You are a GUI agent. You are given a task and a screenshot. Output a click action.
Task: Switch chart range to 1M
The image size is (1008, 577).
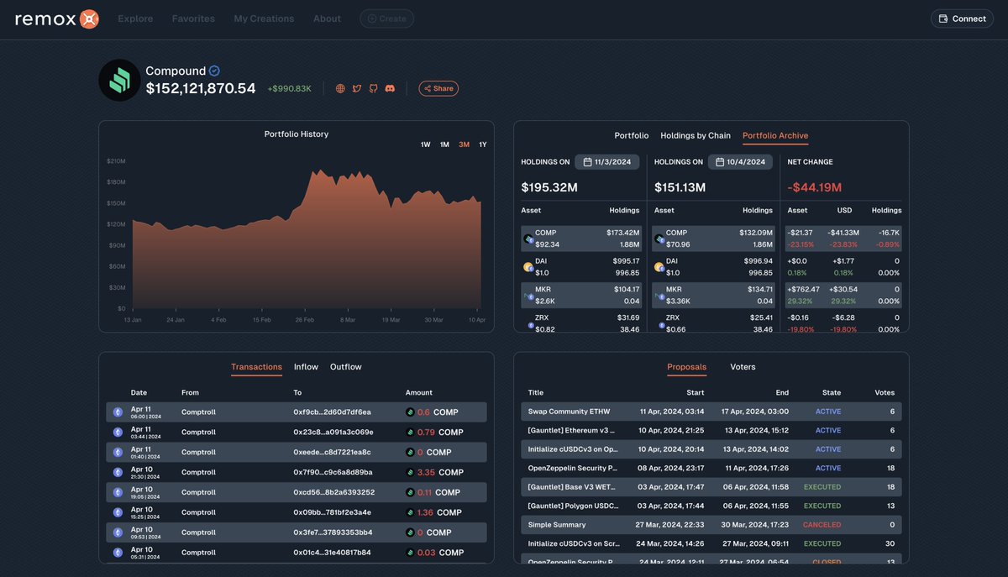pos(444,144)
